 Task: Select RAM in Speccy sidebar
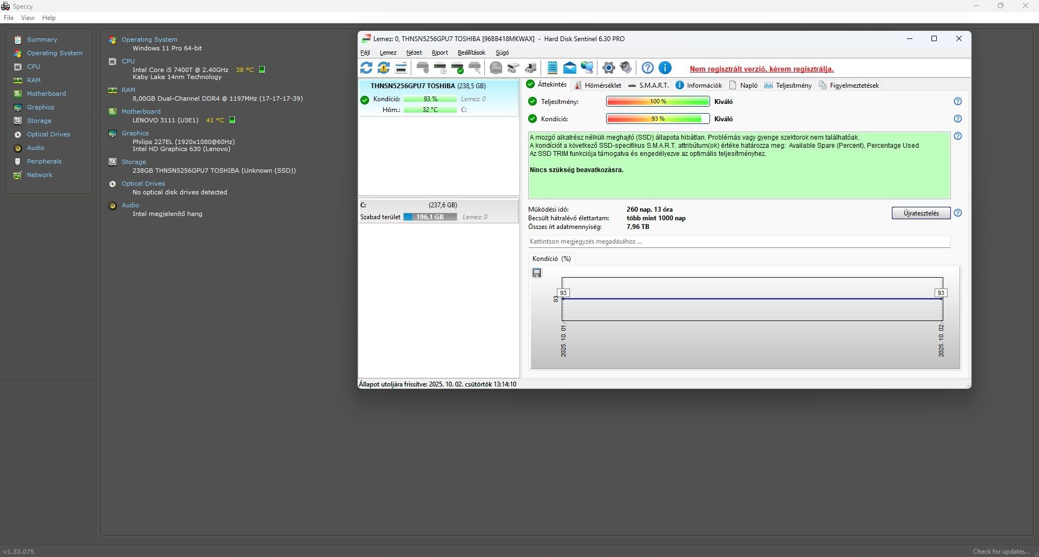tap(34, 80)
